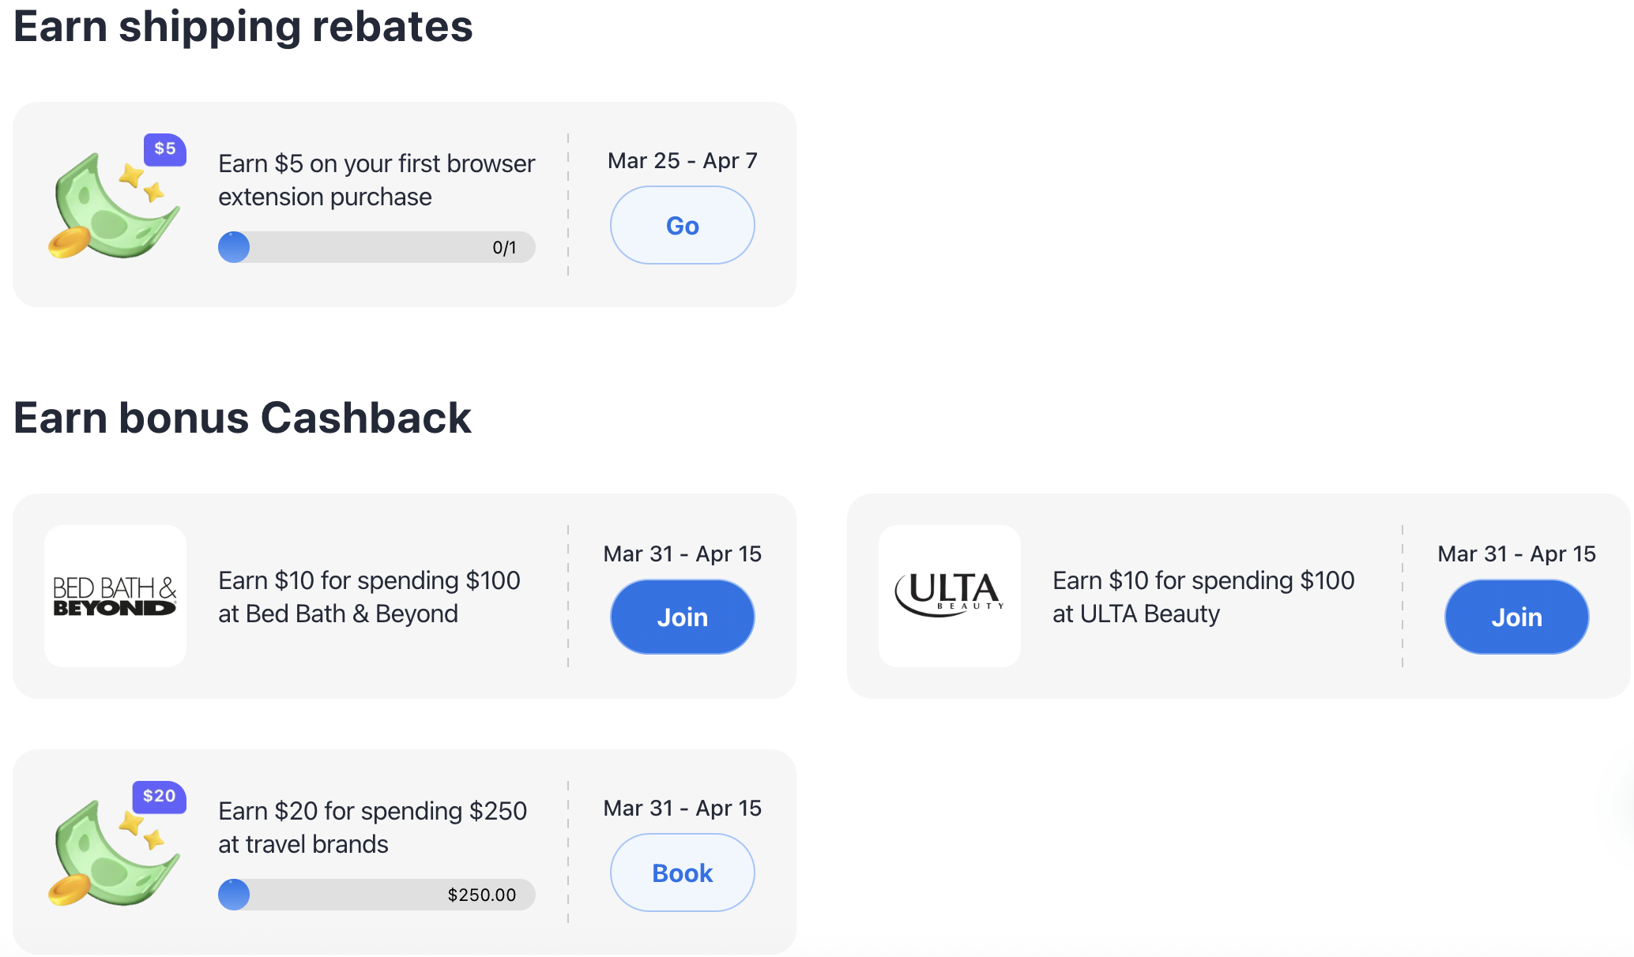Click the purple $5 badge
This screenshot has width=1634, height=957.
164,149
